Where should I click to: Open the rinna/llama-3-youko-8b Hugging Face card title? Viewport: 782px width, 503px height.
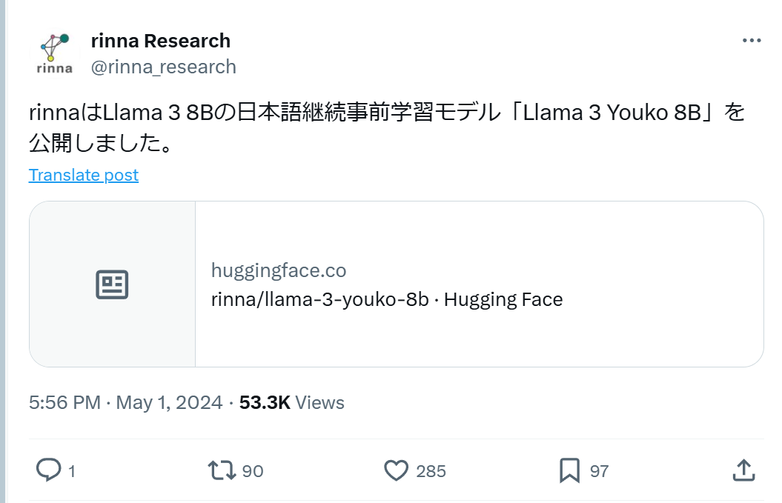387,299
